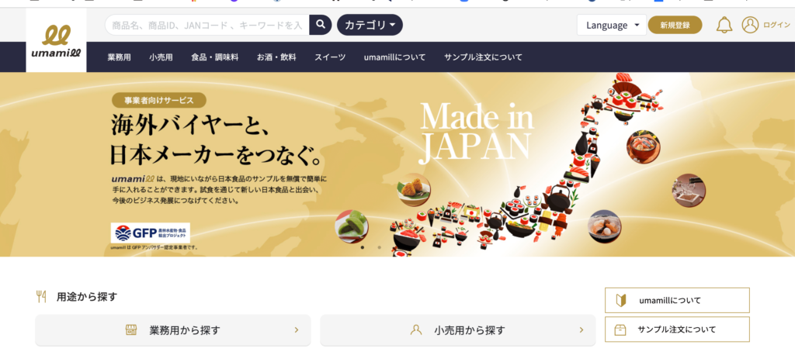Open umamillについて in the navigation bar
This screenshot has height=355, width=795.
pos(394,57)
